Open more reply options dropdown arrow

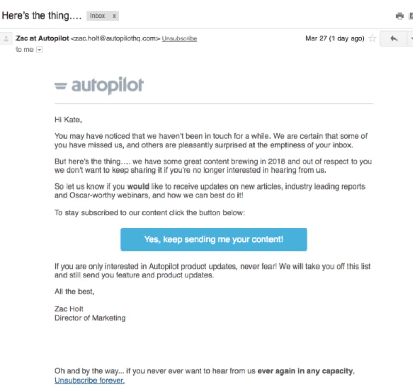pos(411,39)
